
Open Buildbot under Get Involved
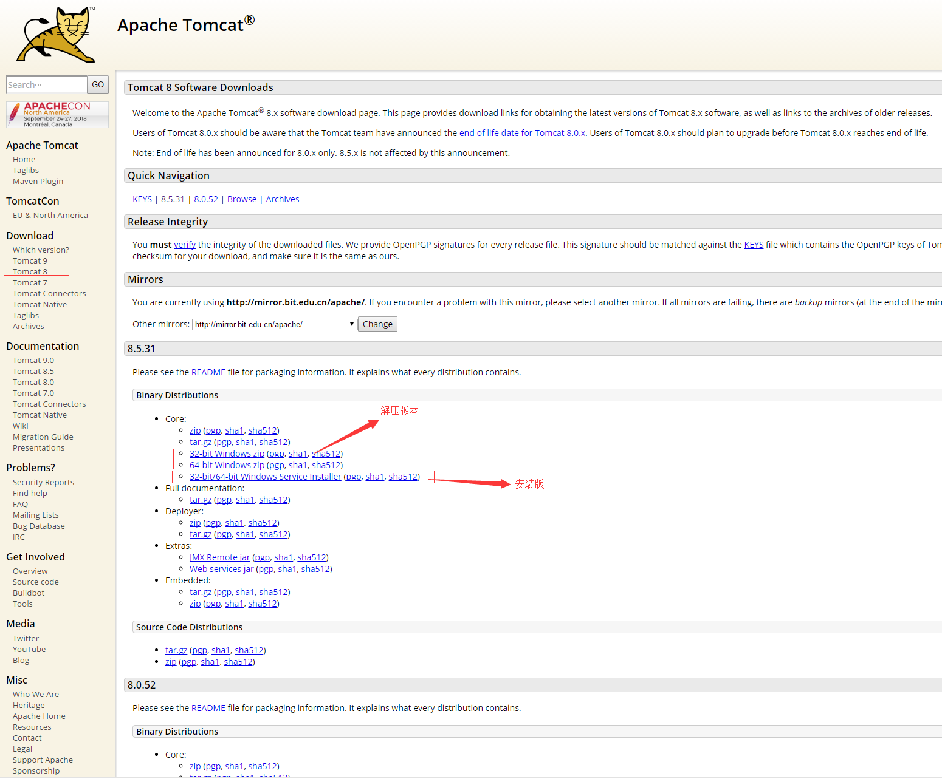pos(29,593)
